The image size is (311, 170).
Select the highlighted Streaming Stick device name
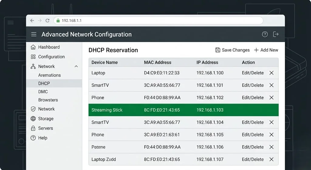tap(107, 110)
